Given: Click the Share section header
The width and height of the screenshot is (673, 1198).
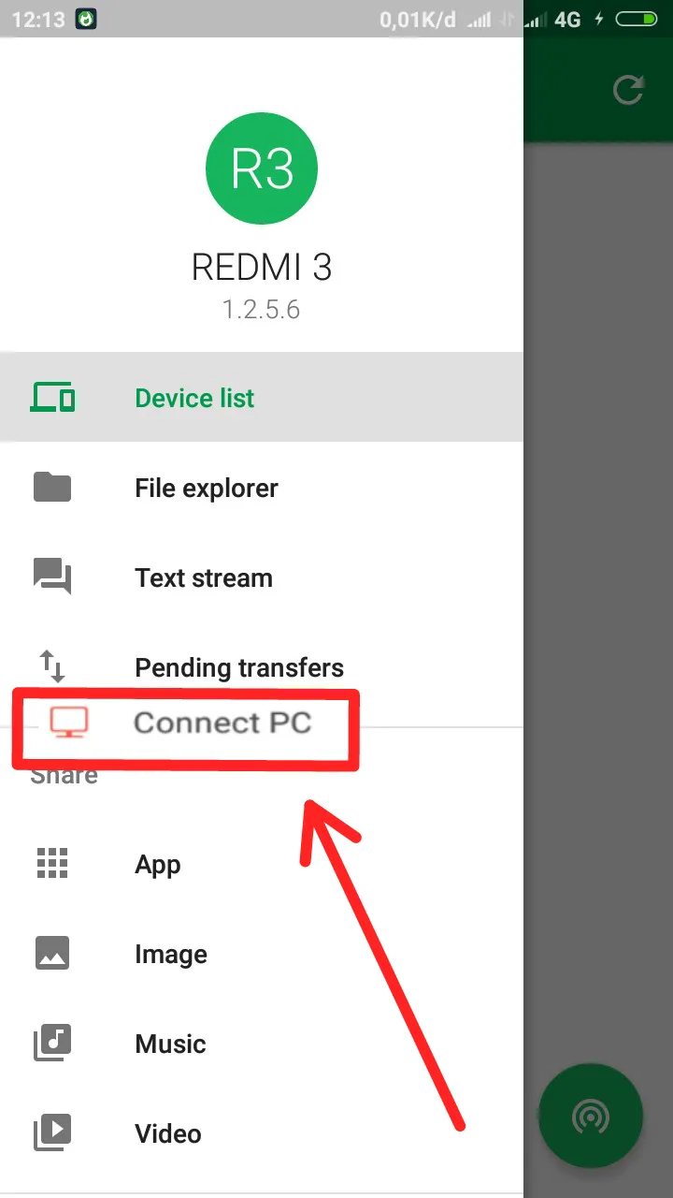Looking at the screenshot, I should pyautogui.click(x=64, y=775).
